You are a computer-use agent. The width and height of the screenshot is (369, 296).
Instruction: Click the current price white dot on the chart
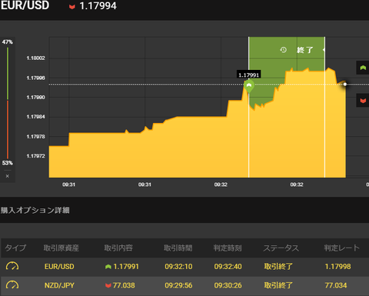point(345,85)
